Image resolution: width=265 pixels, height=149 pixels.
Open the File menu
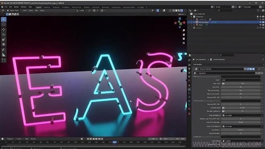[x=6, y=7]
